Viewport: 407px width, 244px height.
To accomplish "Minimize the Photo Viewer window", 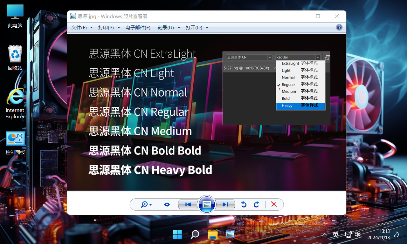I will pyautogui.click(x=299, y=16).
